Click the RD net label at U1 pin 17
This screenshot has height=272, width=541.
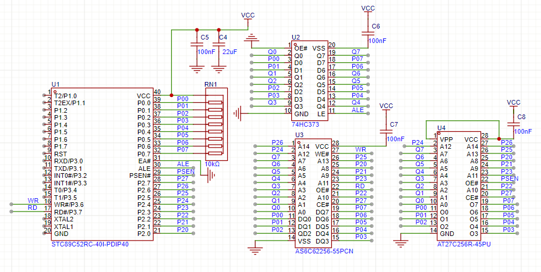[33, 207]
